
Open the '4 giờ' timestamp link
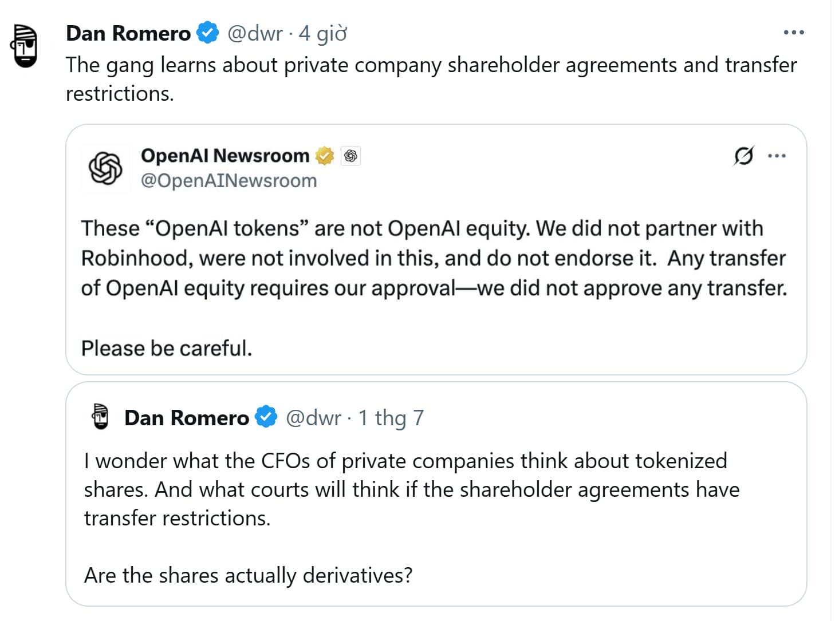[x=323, y=33]
